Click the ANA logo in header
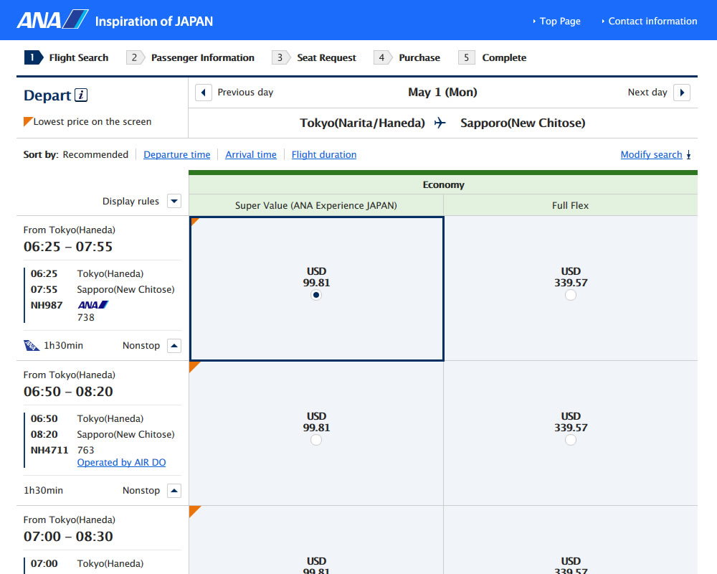This screenshot has width=717, height=574. click(x=52, y=20)
